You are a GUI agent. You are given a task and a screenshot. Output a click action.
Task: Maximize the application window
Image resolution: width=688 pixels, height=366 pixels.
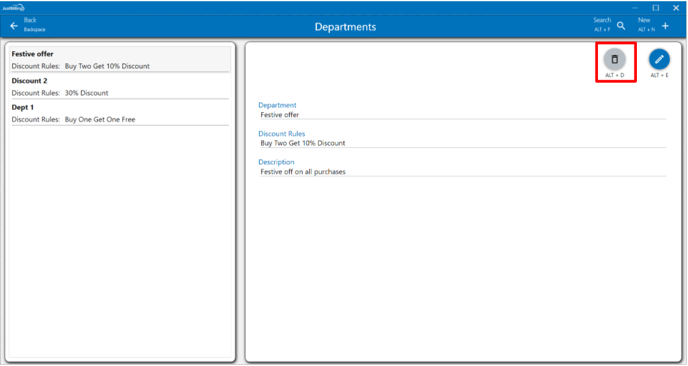pyautogui.click(x=656, y=8)
